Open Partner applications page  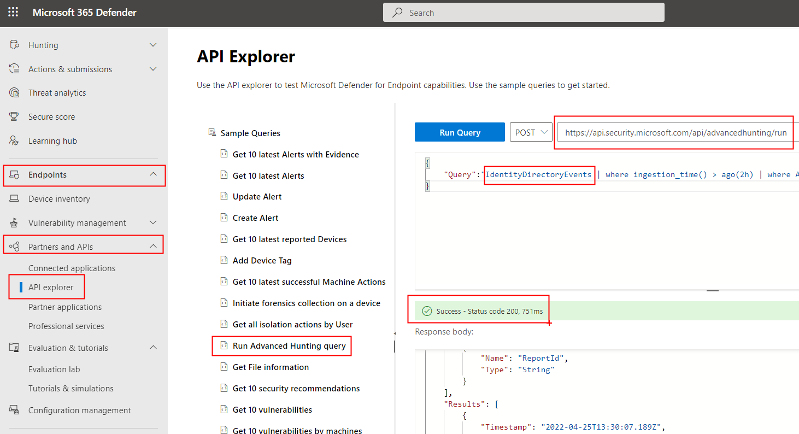pyautogui.click(x=65, y=307)
